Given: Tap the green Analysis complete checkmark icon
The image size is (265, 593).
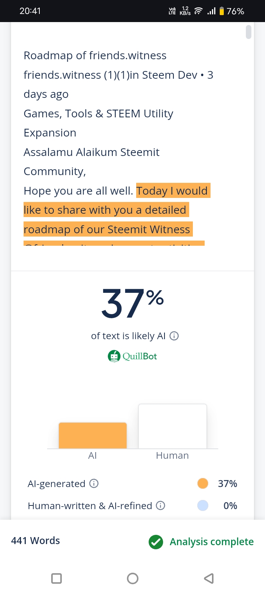Looking at the screenshot, I should point(156,541).
